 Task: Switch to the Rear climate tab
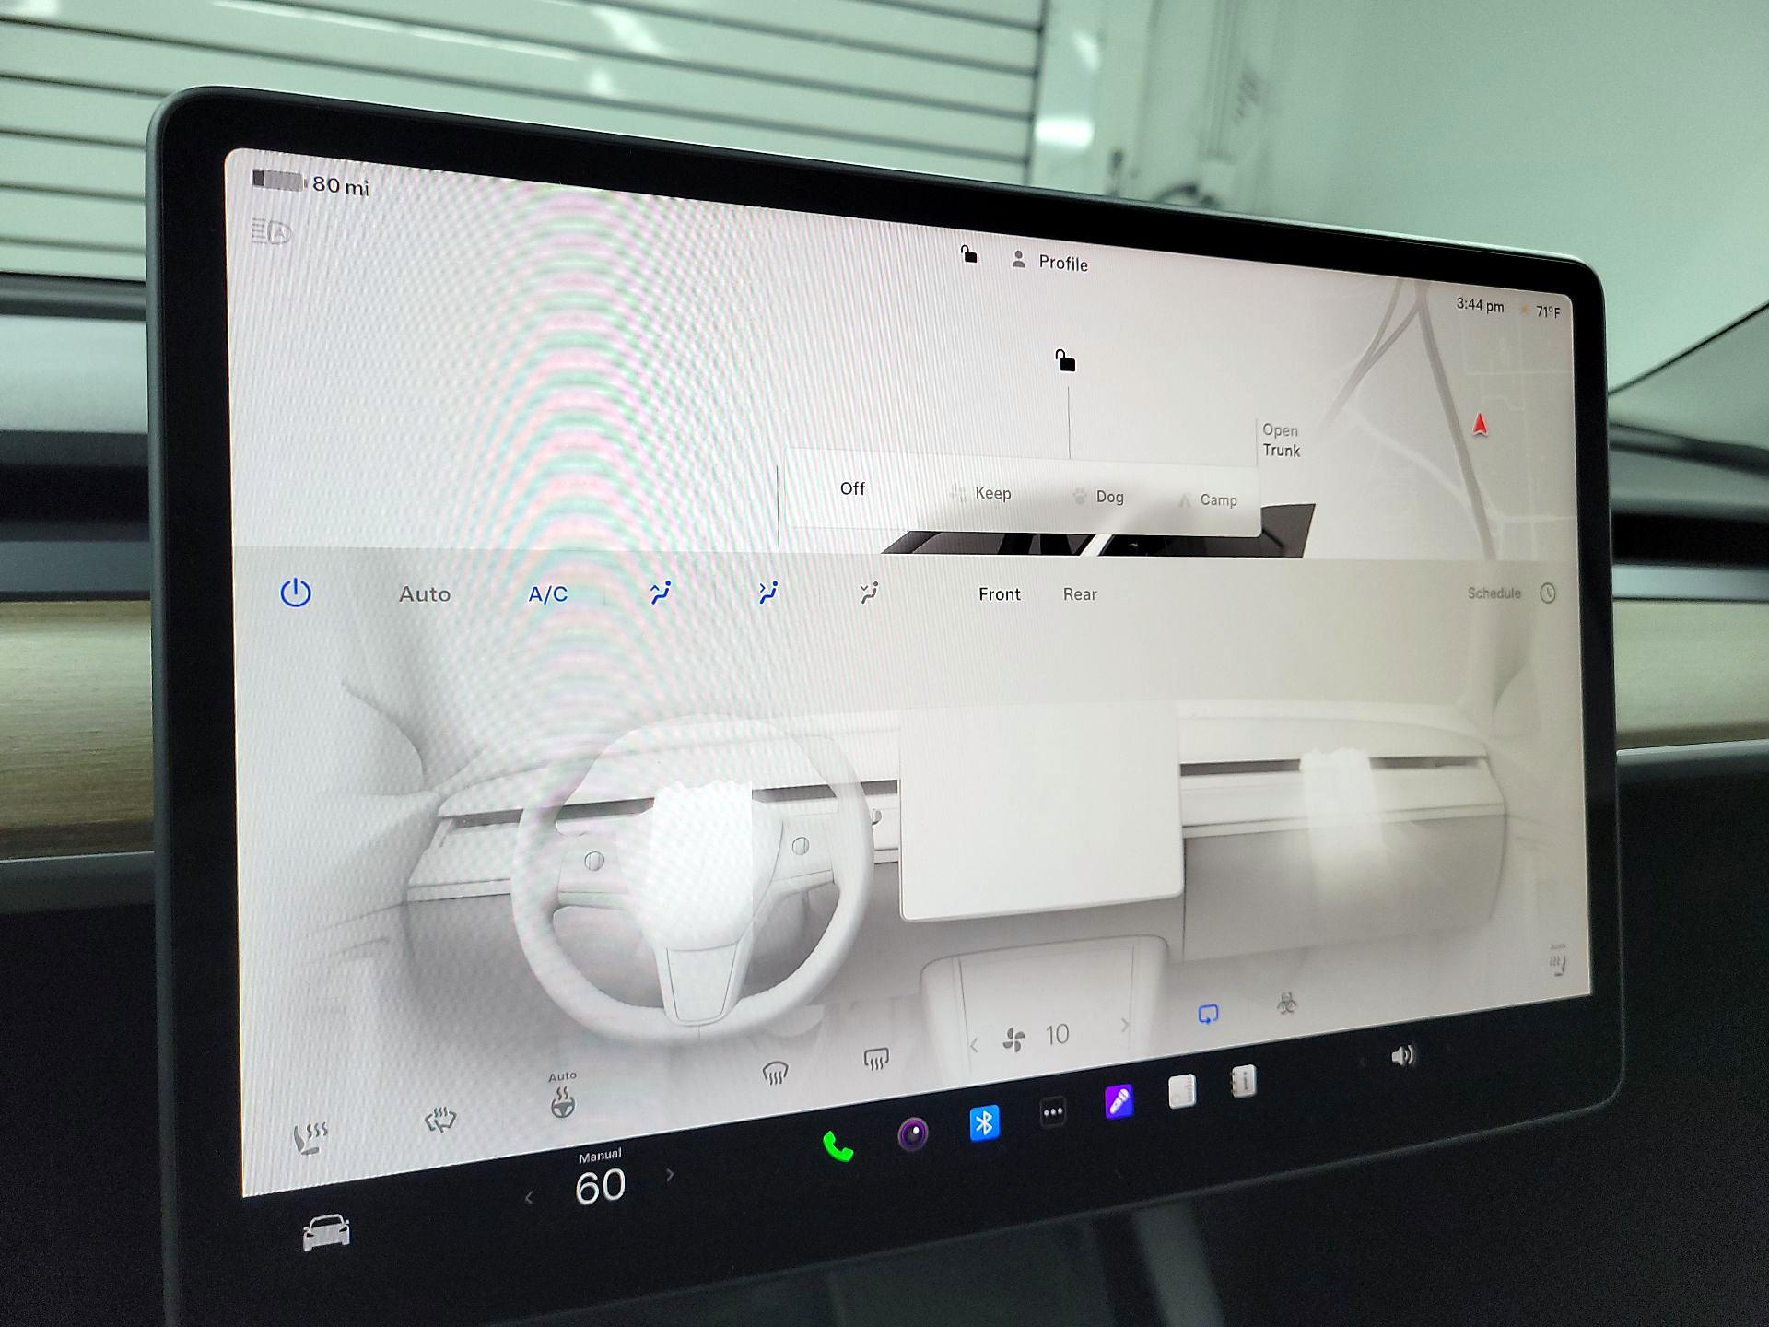click(x=1080, y=594)
